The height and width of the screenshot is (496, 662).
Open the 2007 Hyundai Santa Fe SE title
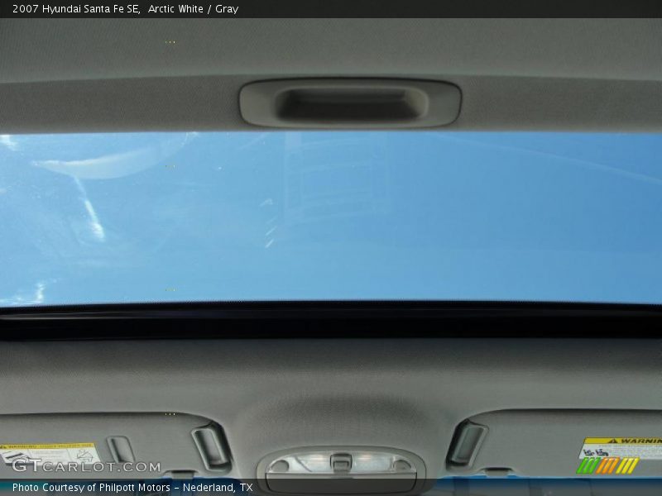(x=70, y=9)
